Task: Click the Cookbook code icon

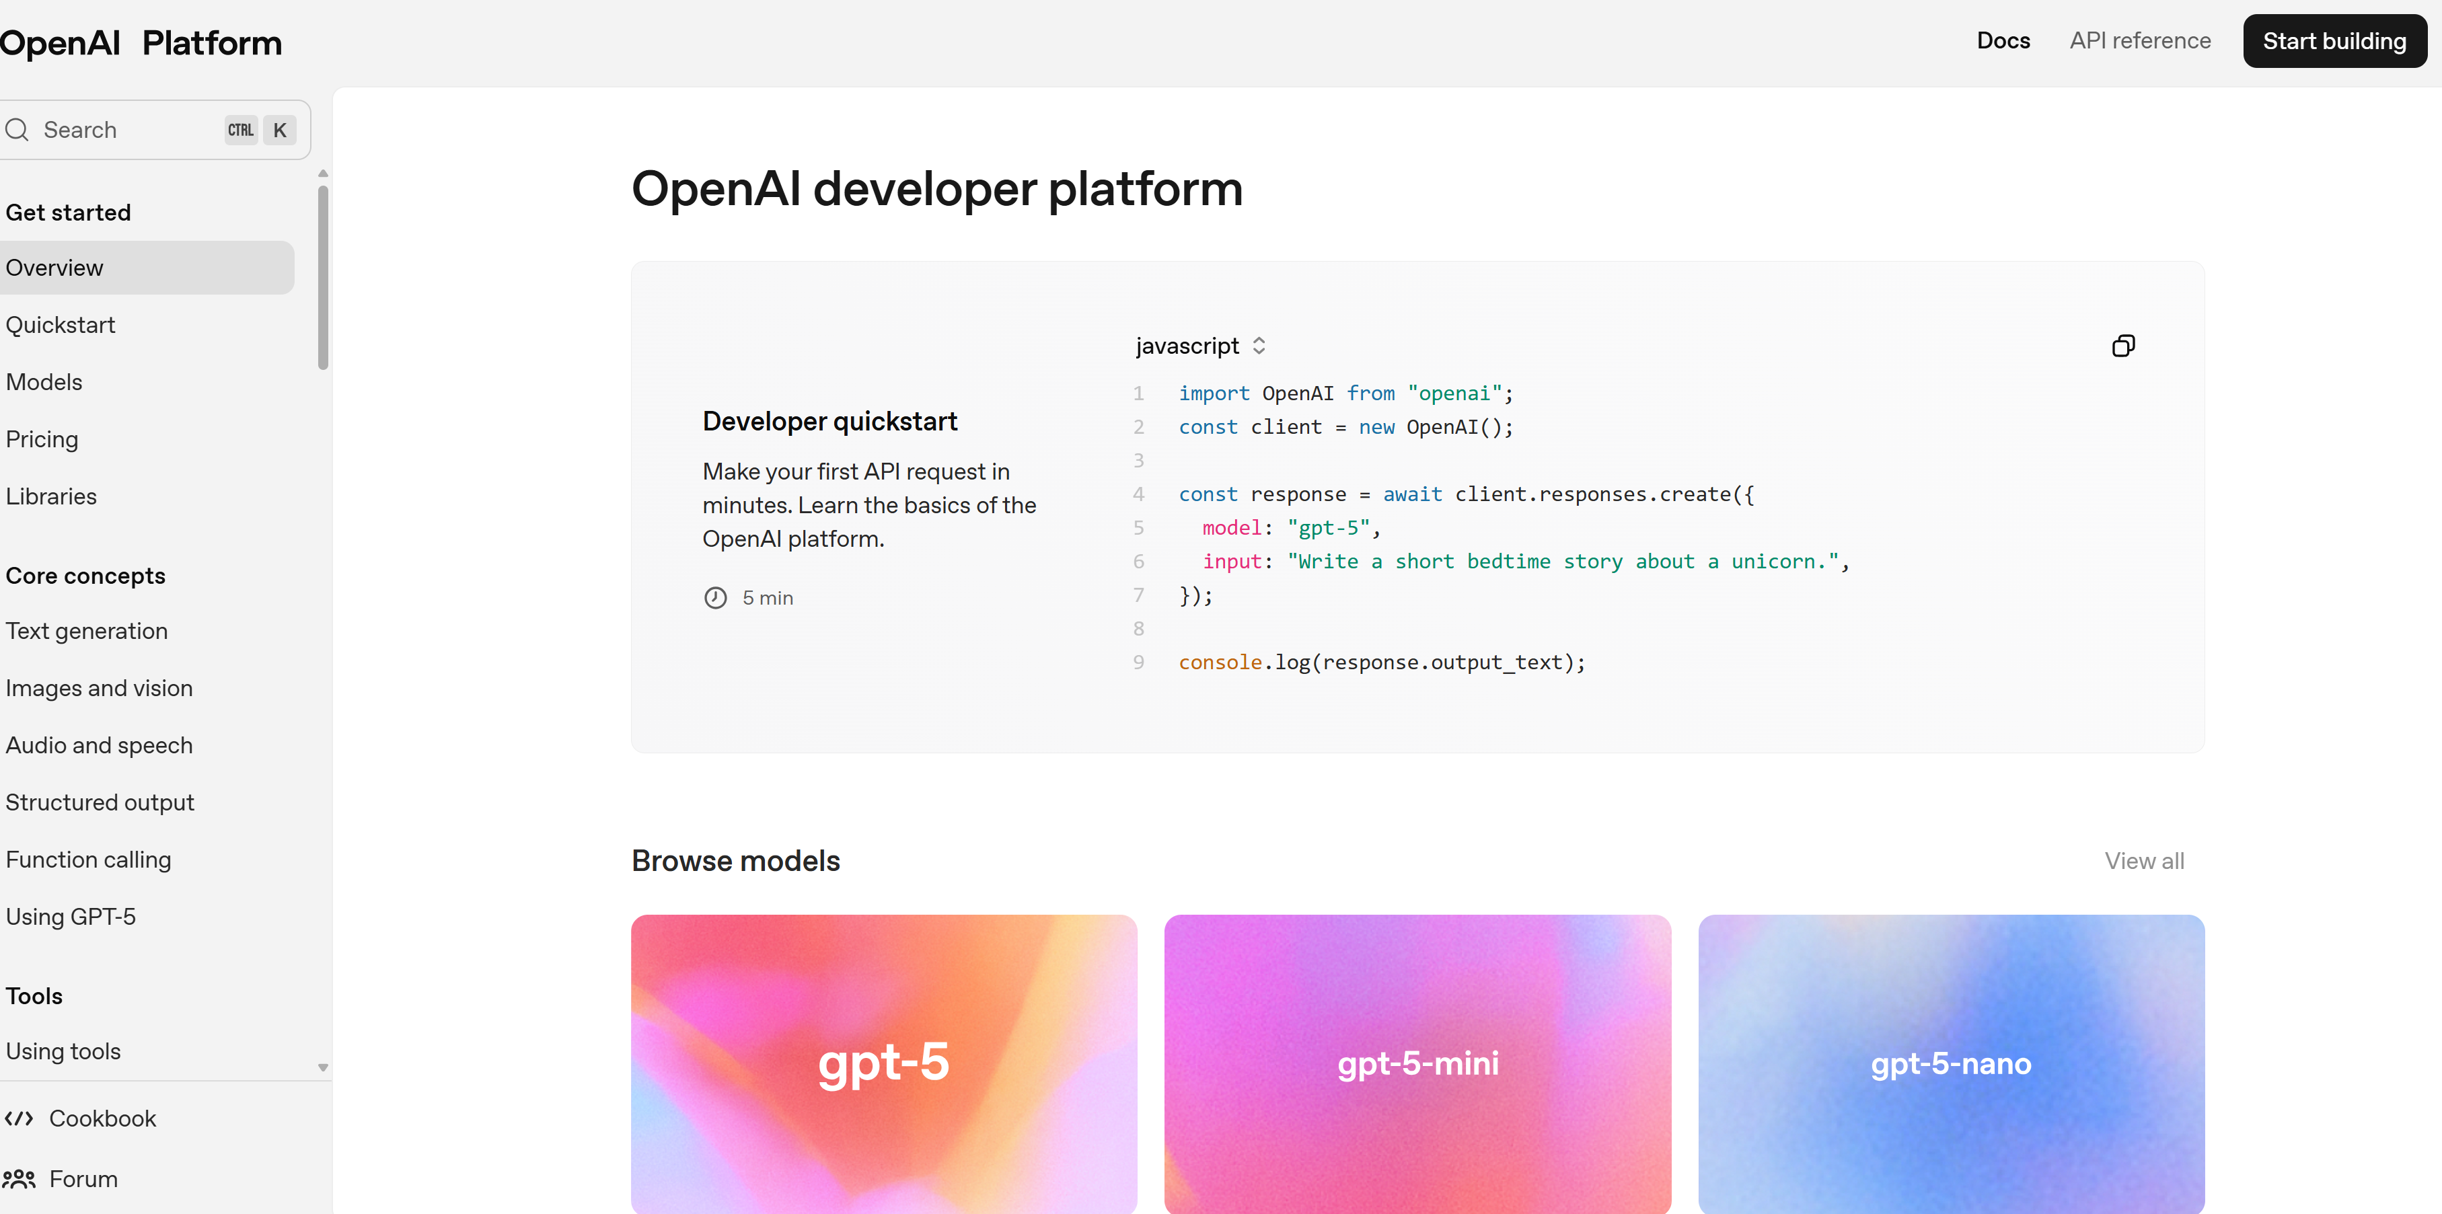Action: (19, 1118)
